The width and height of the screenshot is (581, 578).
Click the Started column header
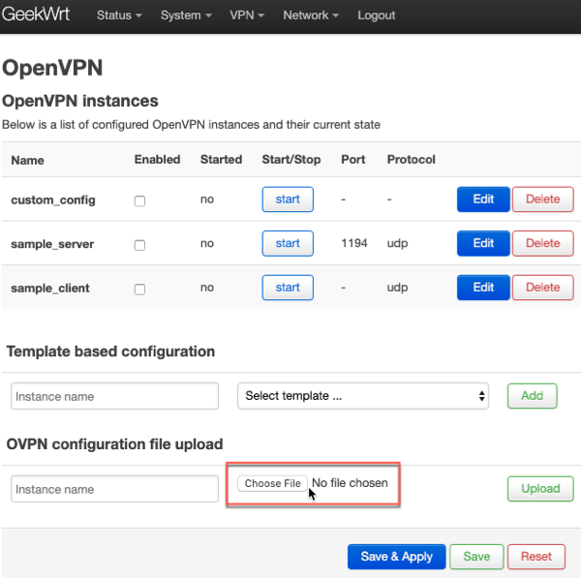pos(221,160)
